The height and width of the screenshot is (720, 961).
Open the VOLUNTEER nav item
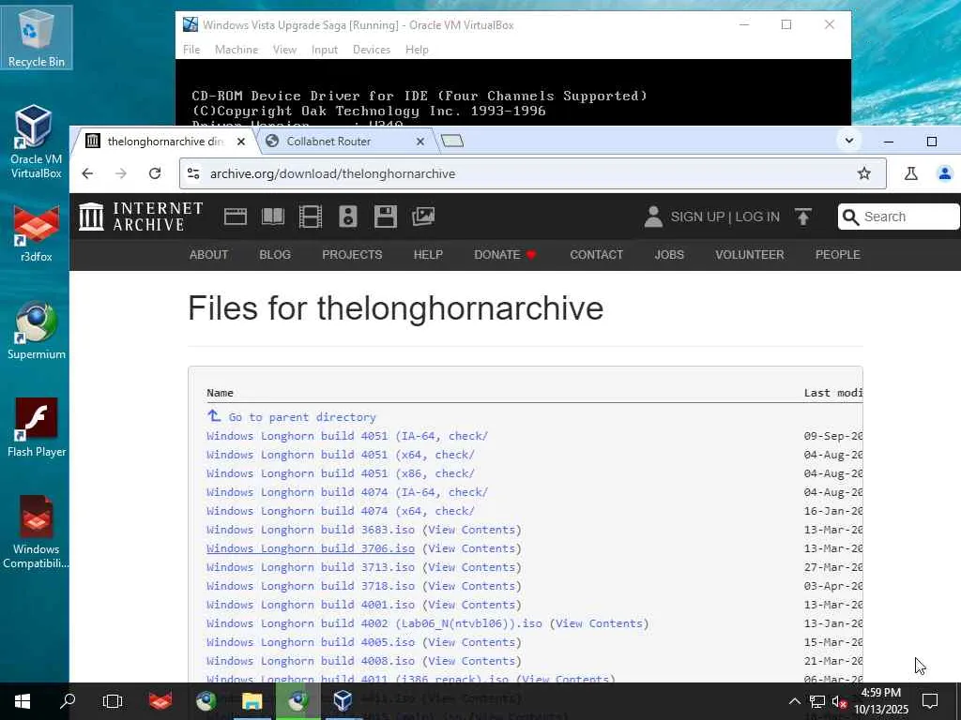pyautogui.click(x=749, y=255)
